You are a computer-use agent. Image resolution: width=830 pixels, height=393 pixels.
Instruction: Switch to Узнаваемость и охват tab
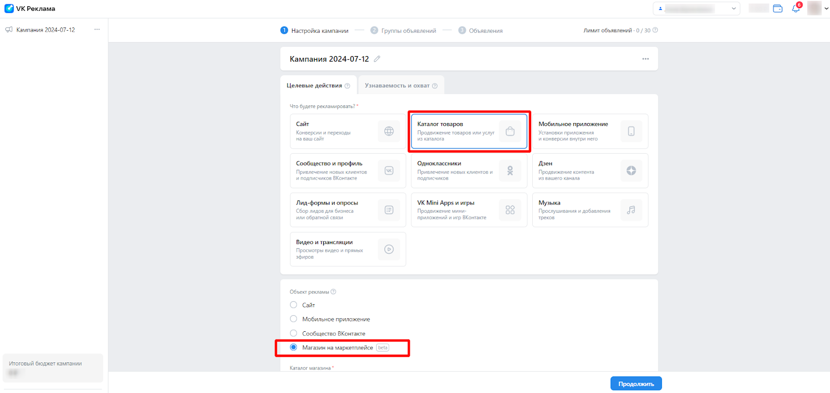pos(400,86)
